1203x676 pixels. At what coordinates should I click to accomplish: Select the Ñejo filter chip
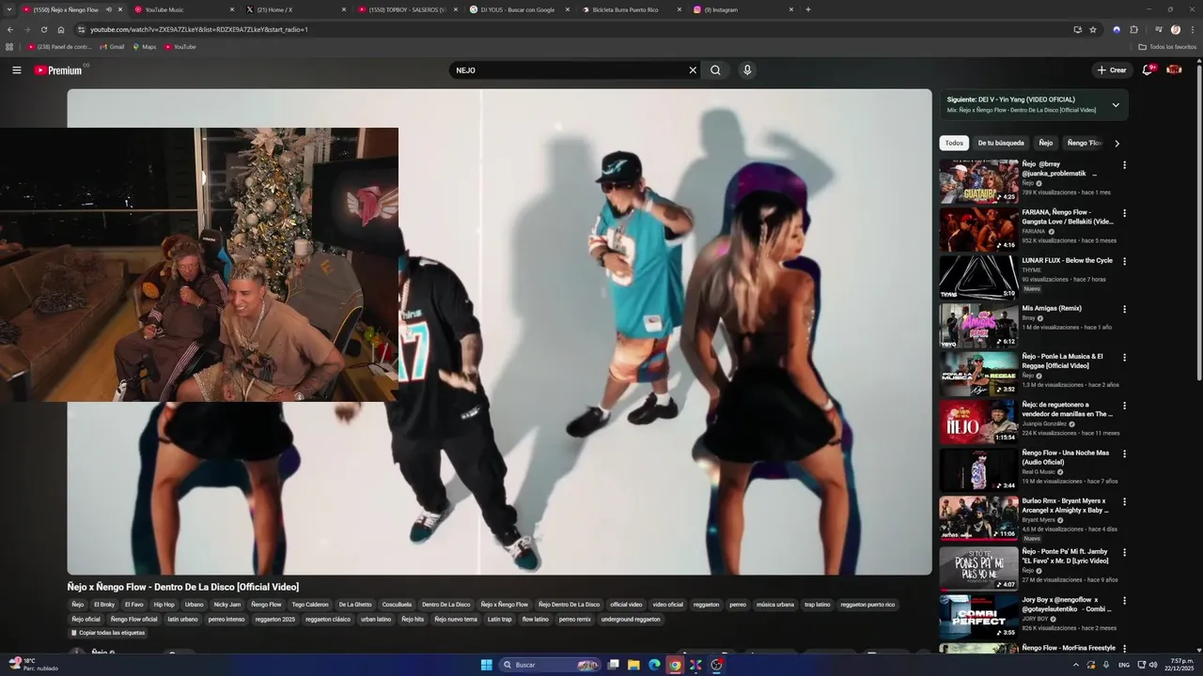coord(1046,143)
